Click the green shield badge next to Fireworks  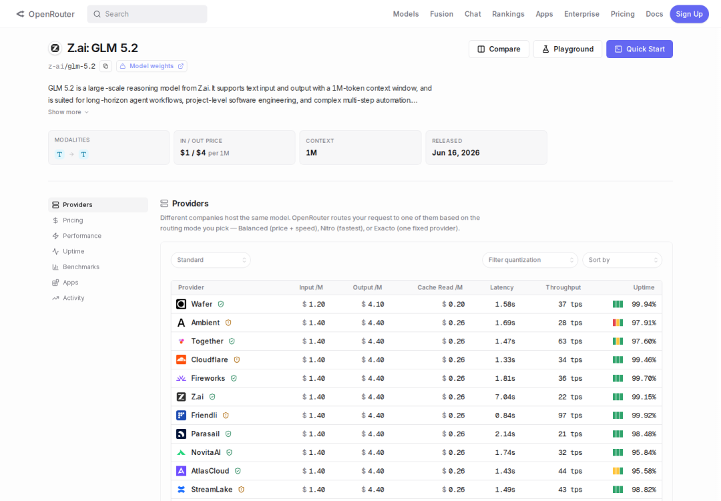(x=234, y=378)
